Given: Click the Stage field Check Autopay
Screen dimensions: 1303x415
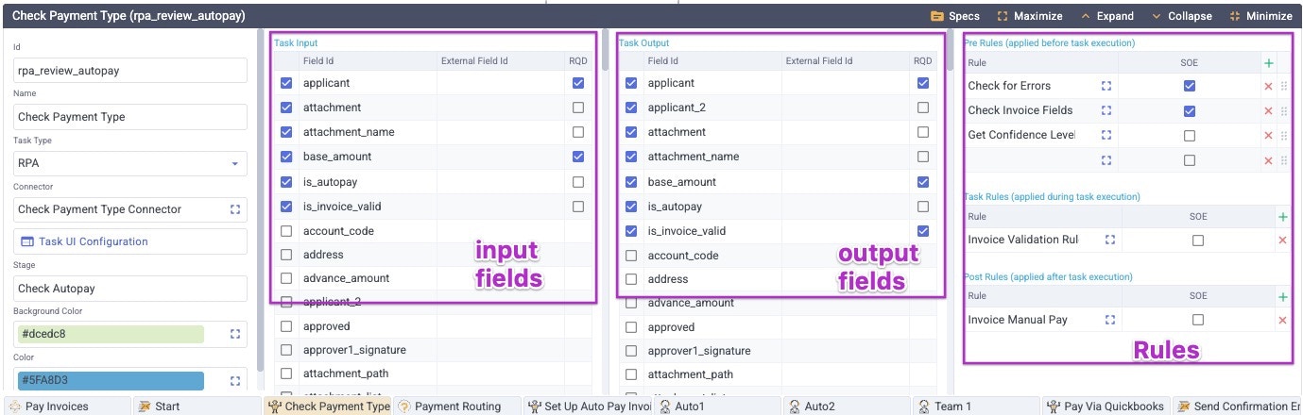Looking at the screenshot, I should pos(129,289).
